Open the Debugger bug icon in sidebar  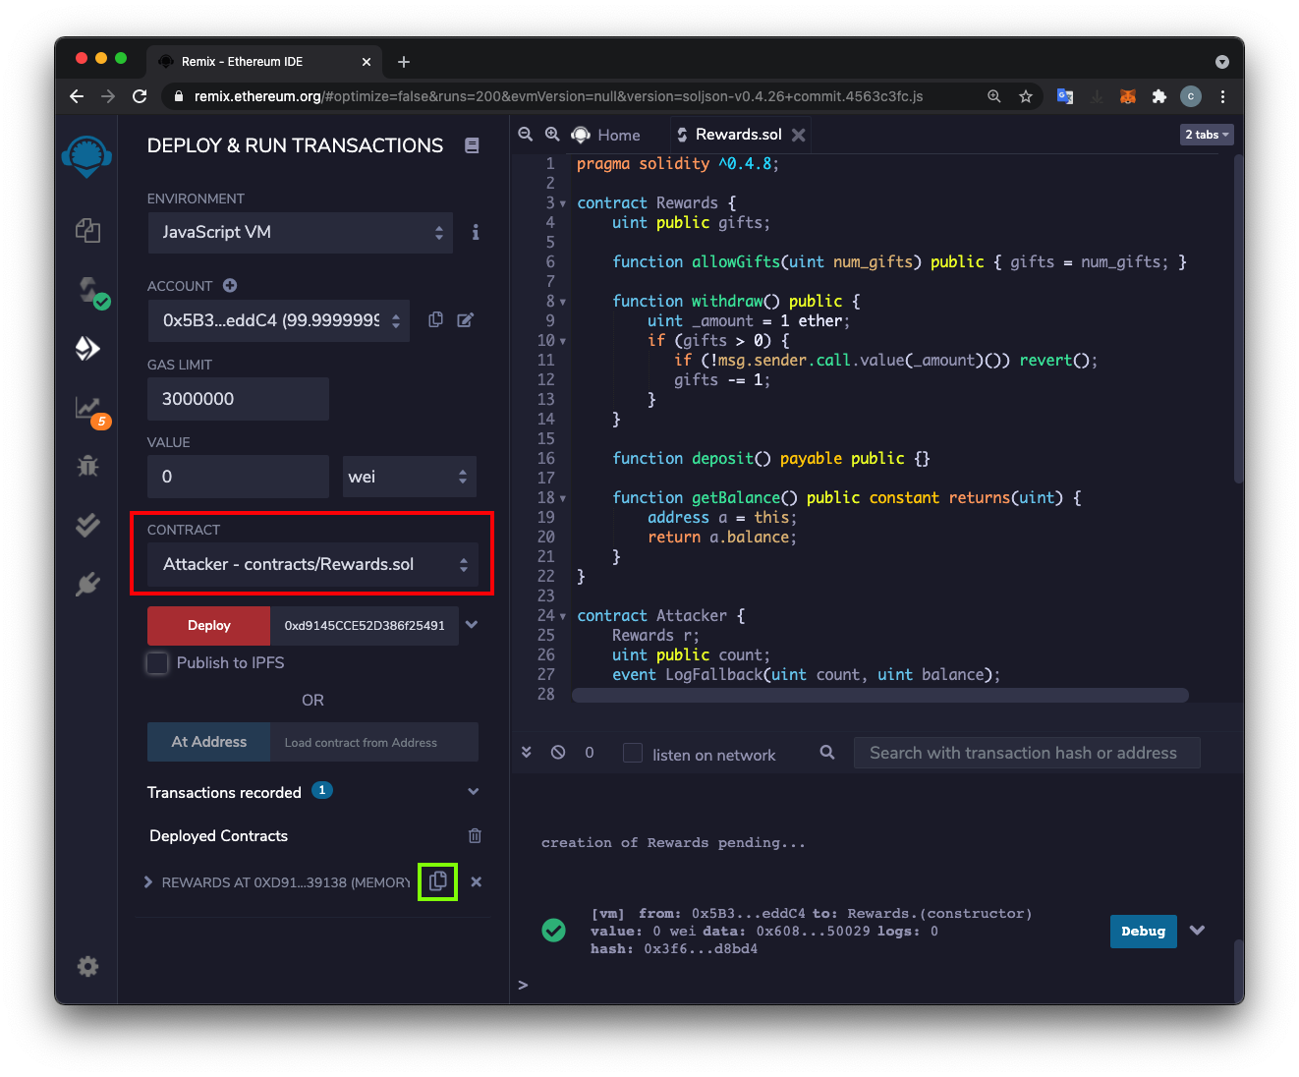pos(87,466)
